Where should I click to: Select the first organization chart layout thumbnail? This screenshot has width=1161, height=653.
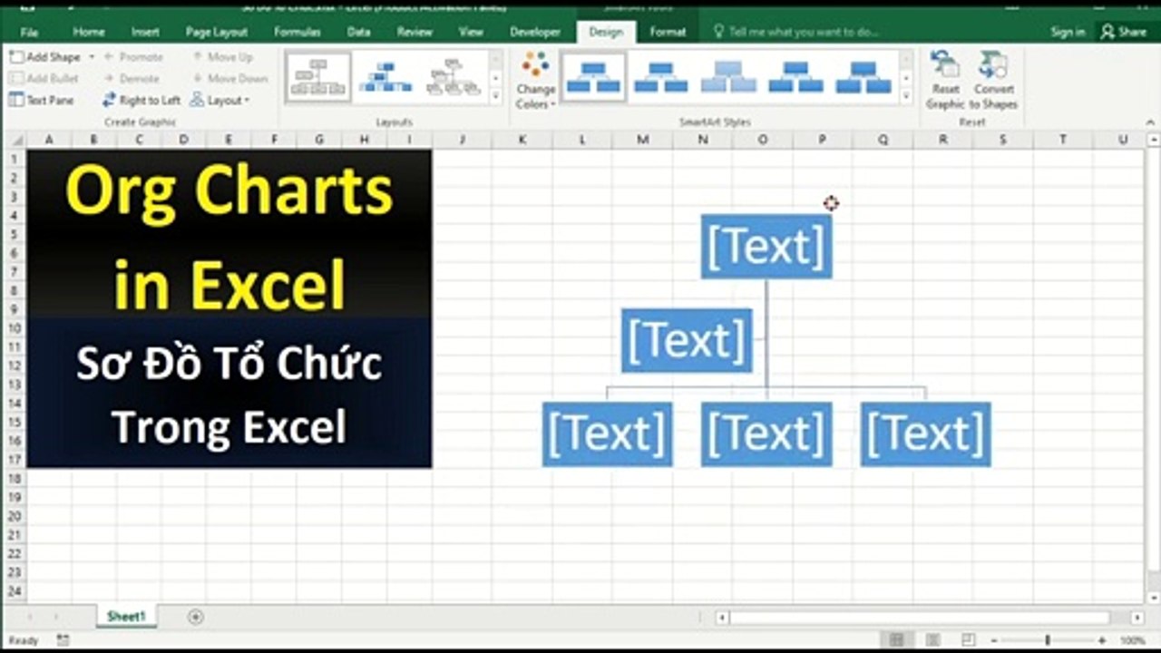click(x=318, y=77)
